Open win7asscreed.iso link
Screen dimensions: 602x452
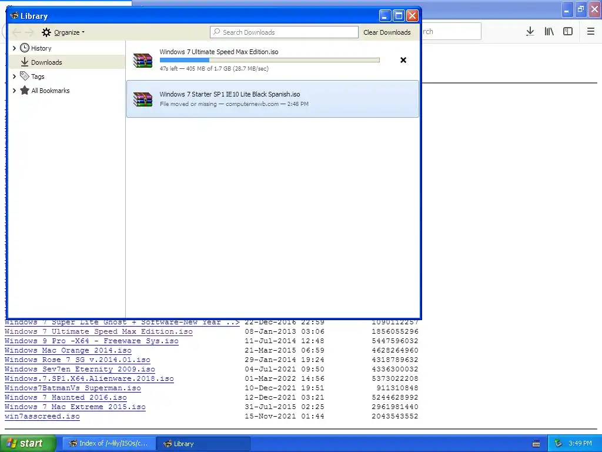[x=42, y=416]
